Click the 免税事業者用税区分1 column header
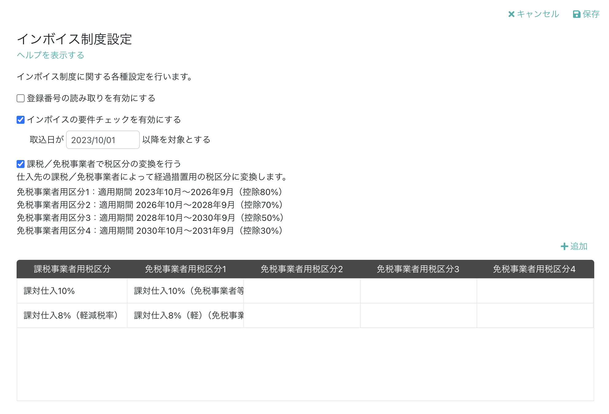The width and height of the screenshot is (609, 414). click(x=186, y=269)
